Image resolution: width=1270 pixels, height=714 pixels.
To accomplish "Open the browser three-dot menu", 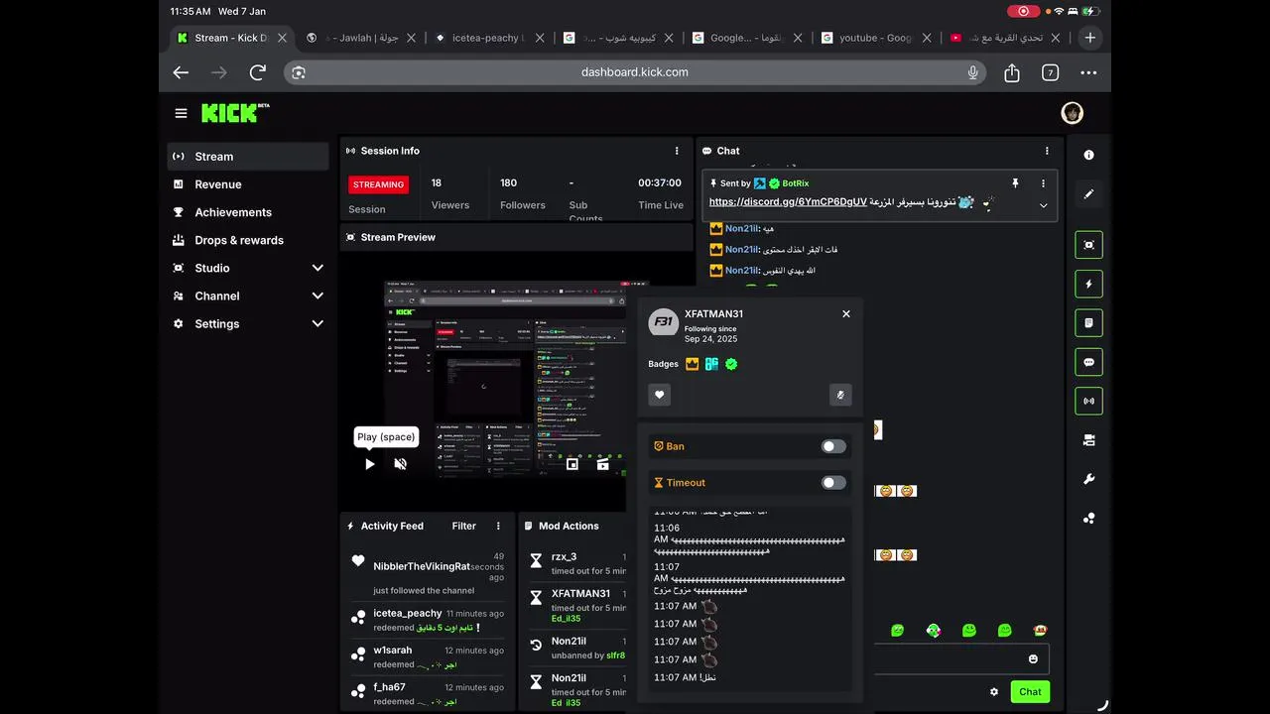I will click(1088, 72).
